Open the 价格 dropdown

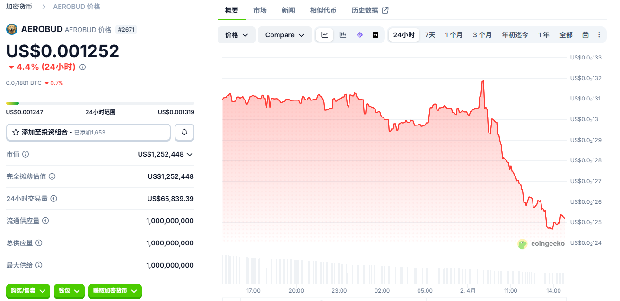point(236,35)
